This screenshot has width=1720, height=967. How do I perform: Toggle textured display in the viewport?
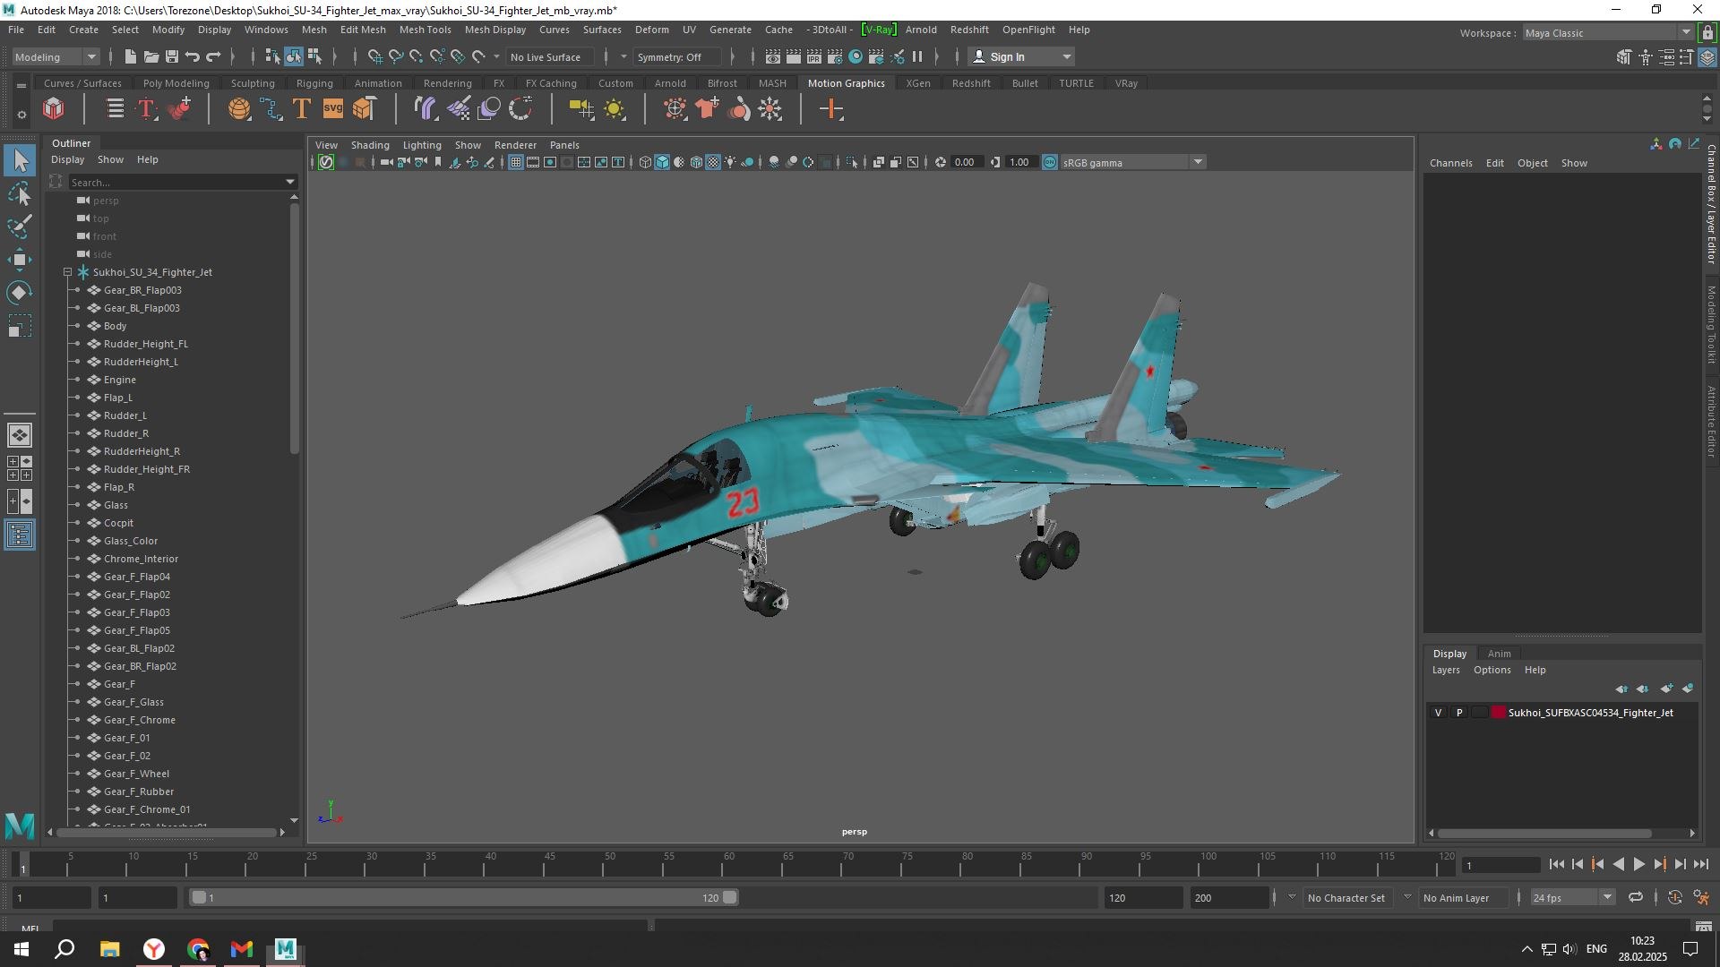click(x=713, y=162)
